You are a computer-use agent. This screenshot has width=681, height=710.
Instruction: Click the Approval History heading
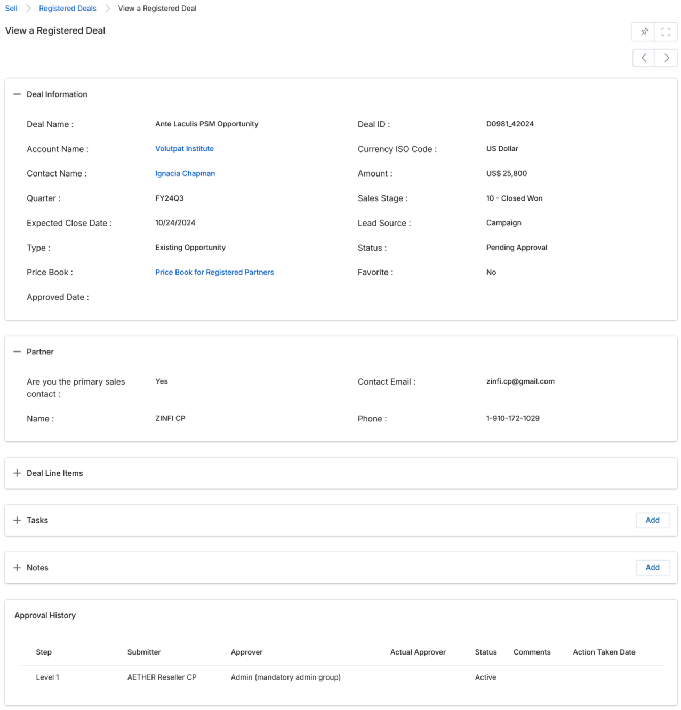[x=45, y=615]
